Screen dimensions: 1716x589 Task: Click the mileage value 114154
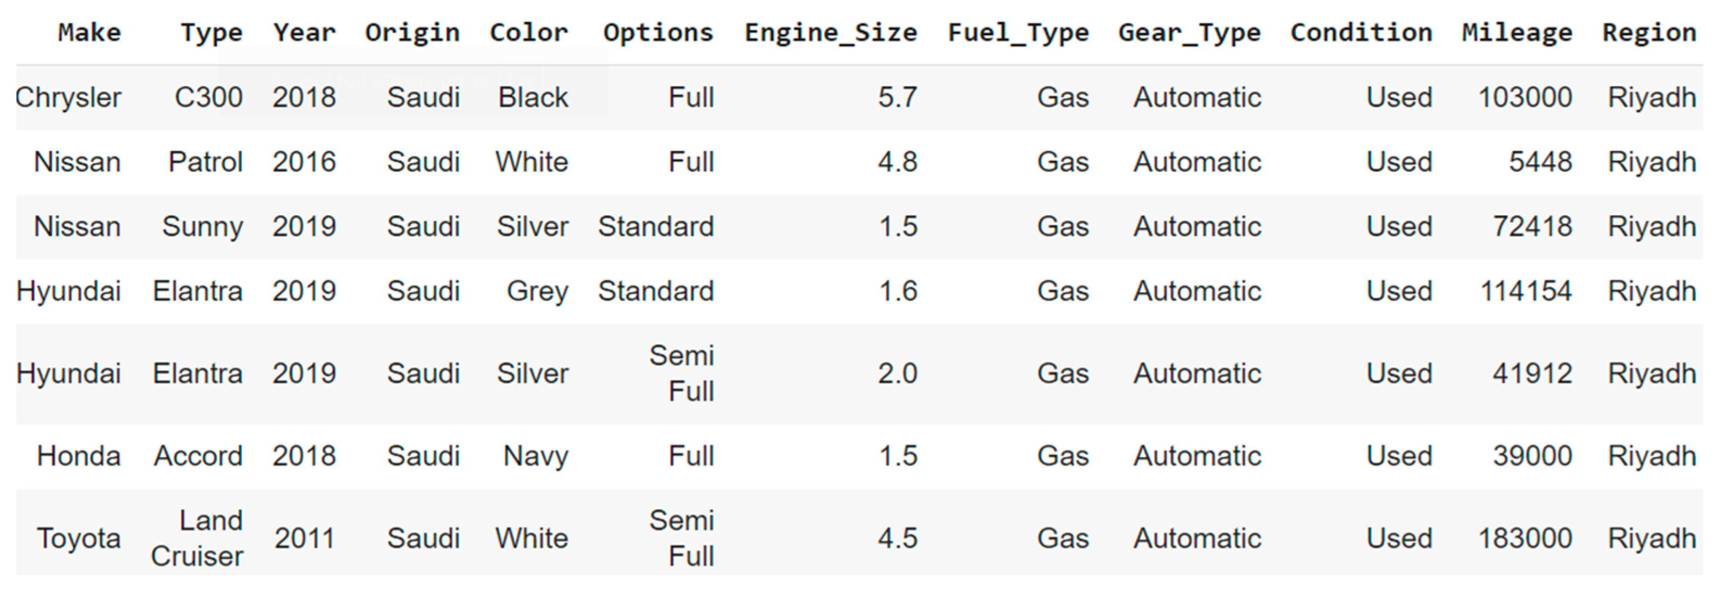pyautogui.click(x=1526, y=292)
